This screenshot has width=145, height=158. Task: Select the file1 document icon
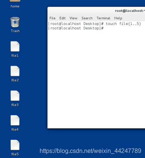[15, 46]
